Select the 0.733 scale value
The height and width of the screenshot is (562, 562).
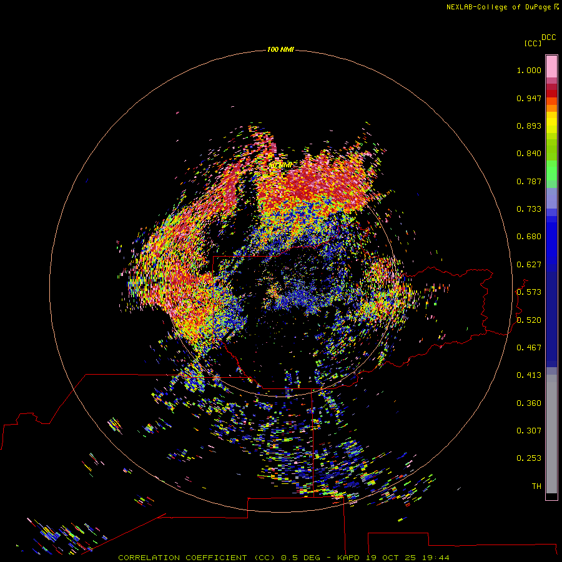pos(529,209)
